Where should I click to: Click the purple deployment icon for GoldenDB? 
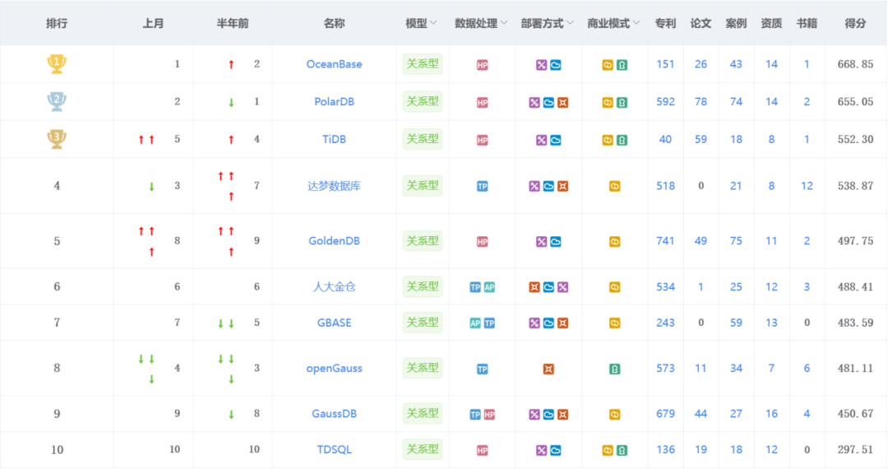tap(541, 242)
